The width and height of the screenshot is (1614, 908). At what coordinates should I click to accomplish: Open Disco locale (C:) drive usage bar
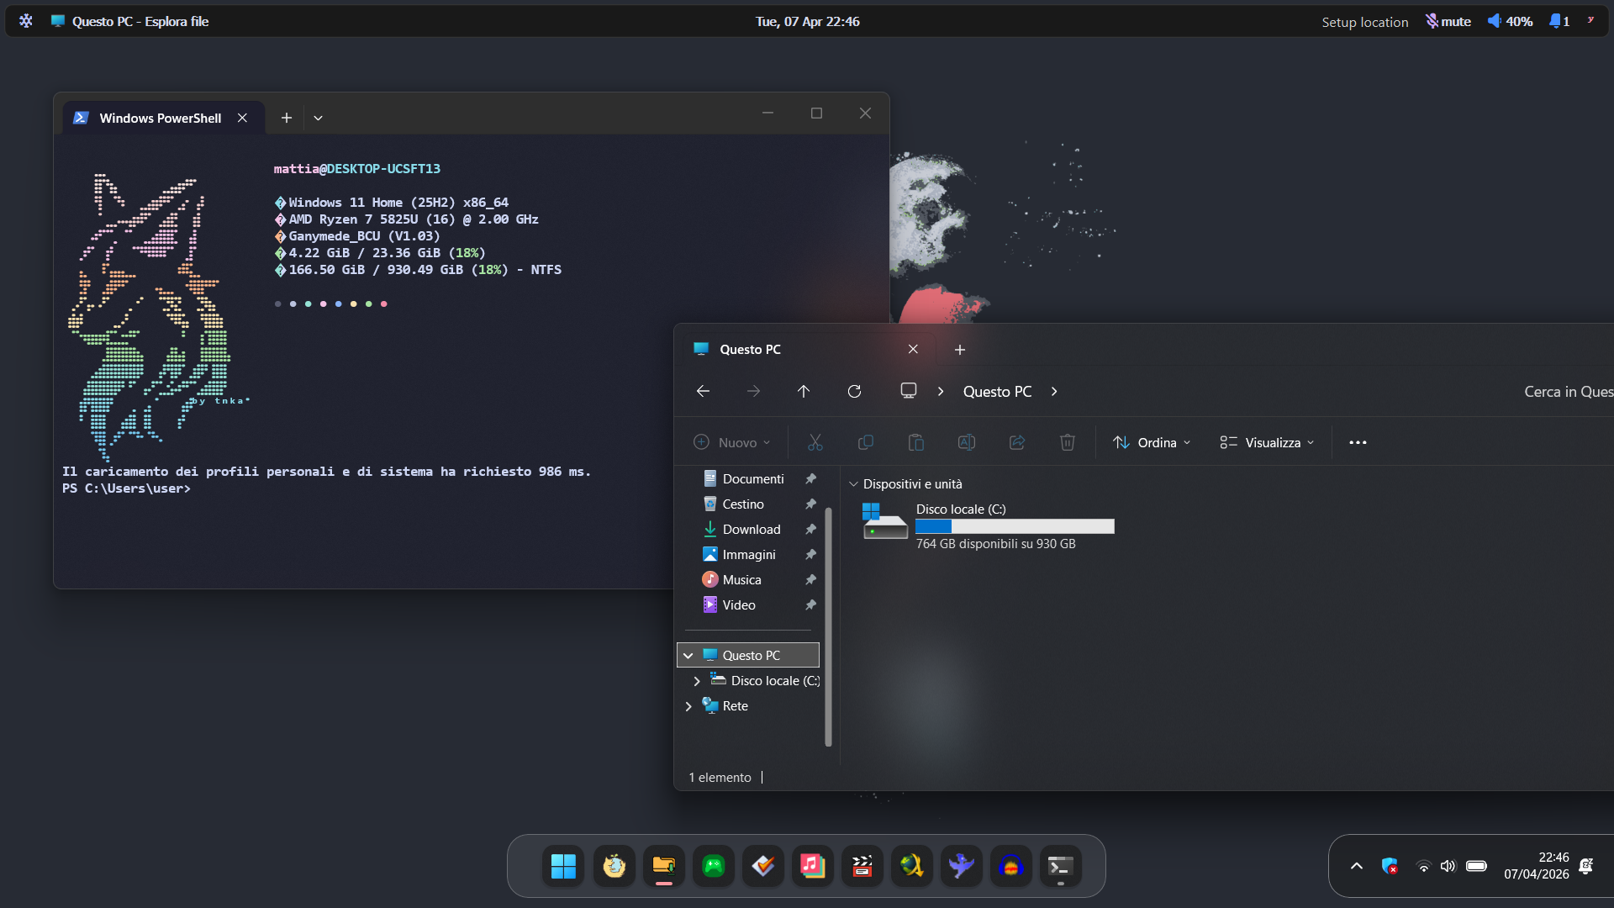[1014, 526]
